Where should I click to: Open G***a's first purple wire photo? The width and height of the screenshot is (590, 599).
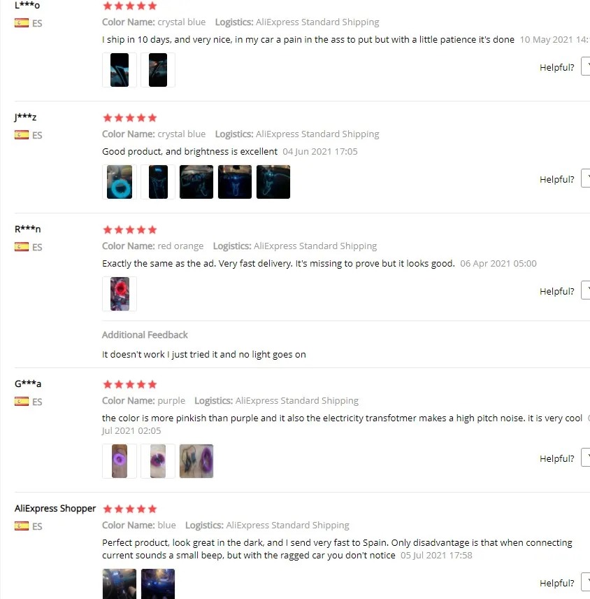[120, 461]
